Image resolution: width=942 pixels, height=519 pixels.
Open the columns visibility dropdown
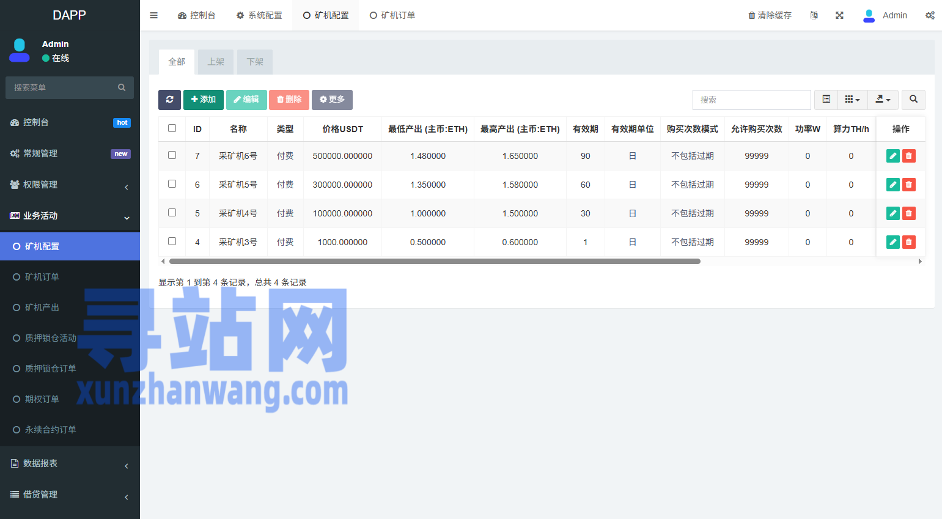pyautogui.click(x=852, y=100)
